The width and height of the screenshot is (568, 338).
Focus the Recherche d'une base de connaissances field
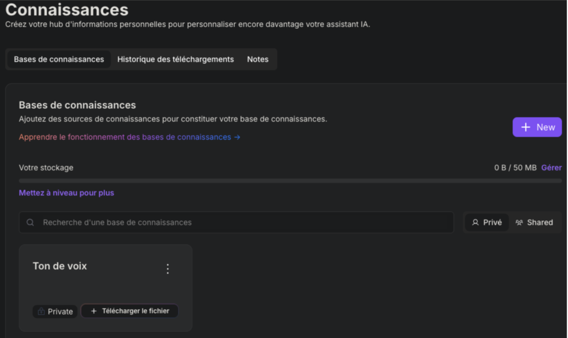point(236,223)
